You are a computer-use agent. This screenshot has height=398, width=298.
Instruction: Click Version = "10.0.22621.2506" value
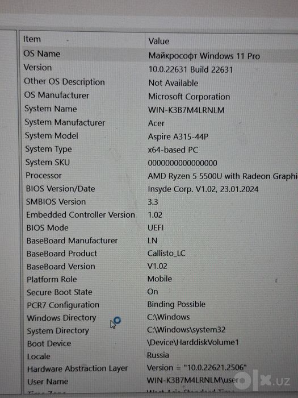point(197,367)
